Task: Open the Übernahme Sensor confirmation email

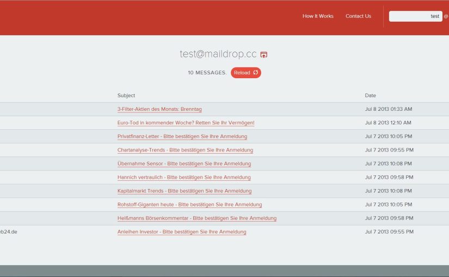Action: point(184,164)
